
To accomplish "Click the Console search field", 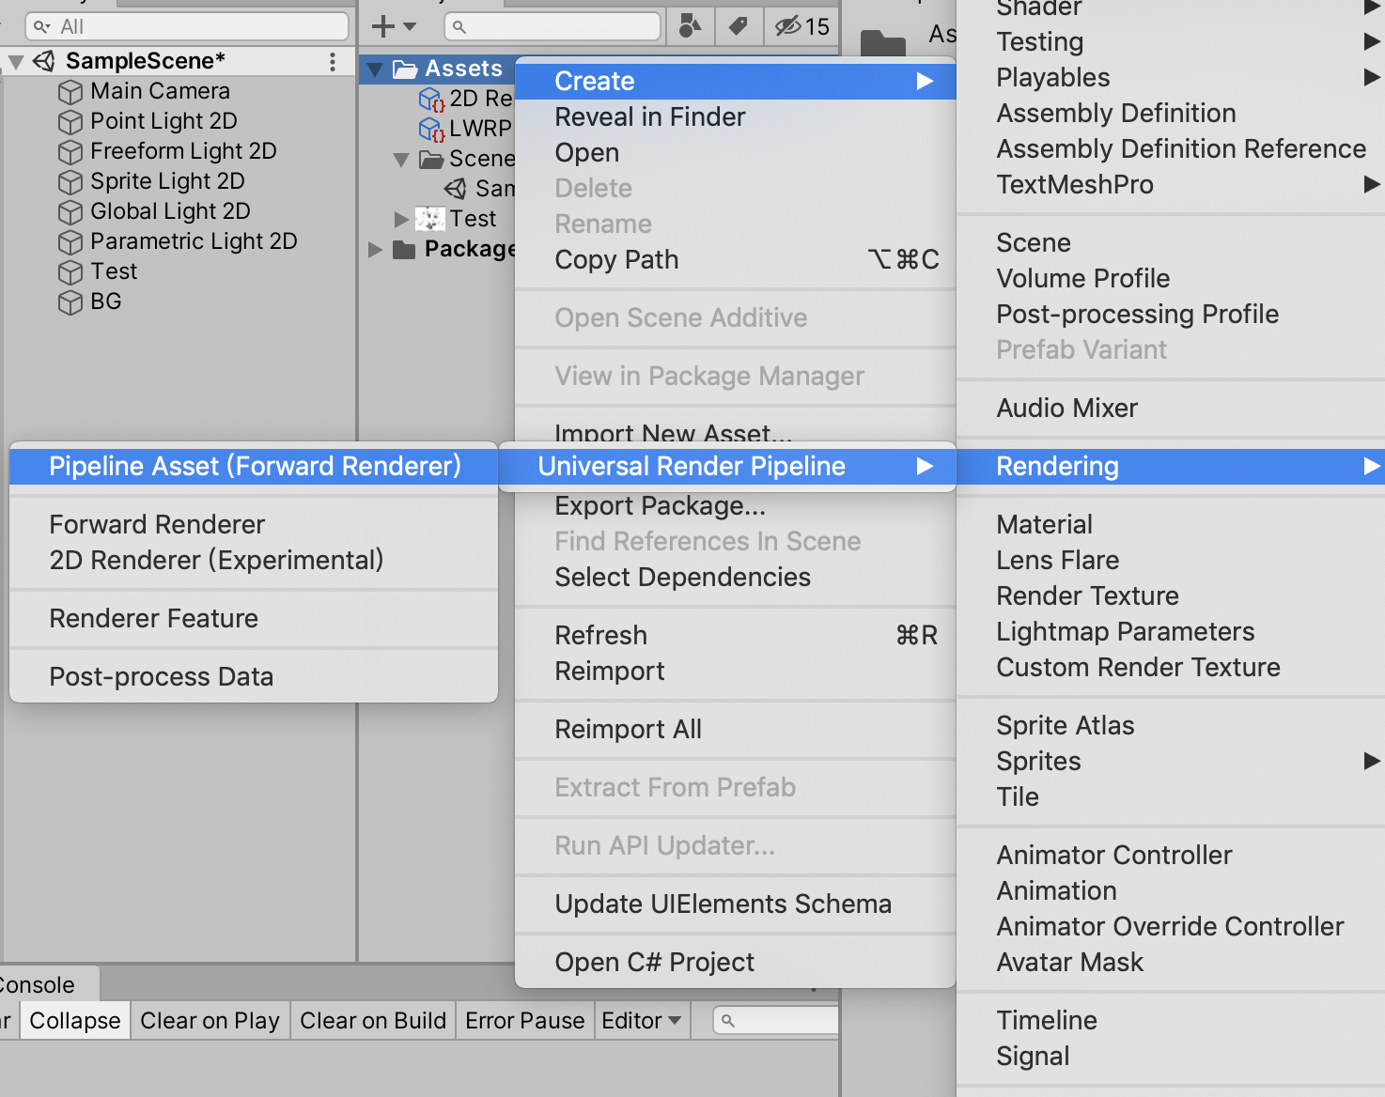I will click(776, 1020).
